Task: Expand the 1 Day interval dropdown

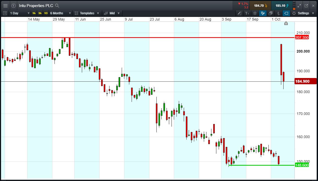Action: (20, 13)
